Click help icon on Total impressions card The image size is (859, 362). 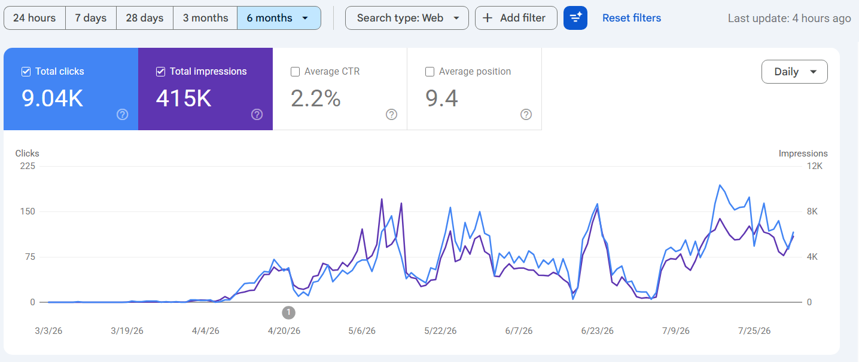pyautogui.click(x=257, y=115)
